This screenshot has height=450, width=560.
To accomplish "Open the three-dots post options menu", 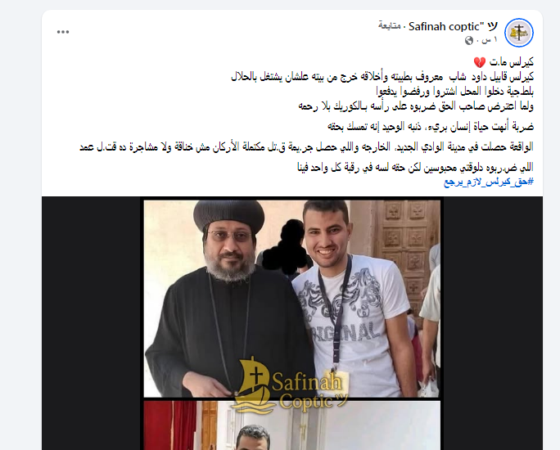I will point(63,32).
